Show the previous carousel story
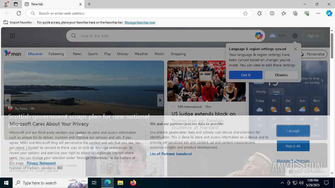 tap(8, 100)
